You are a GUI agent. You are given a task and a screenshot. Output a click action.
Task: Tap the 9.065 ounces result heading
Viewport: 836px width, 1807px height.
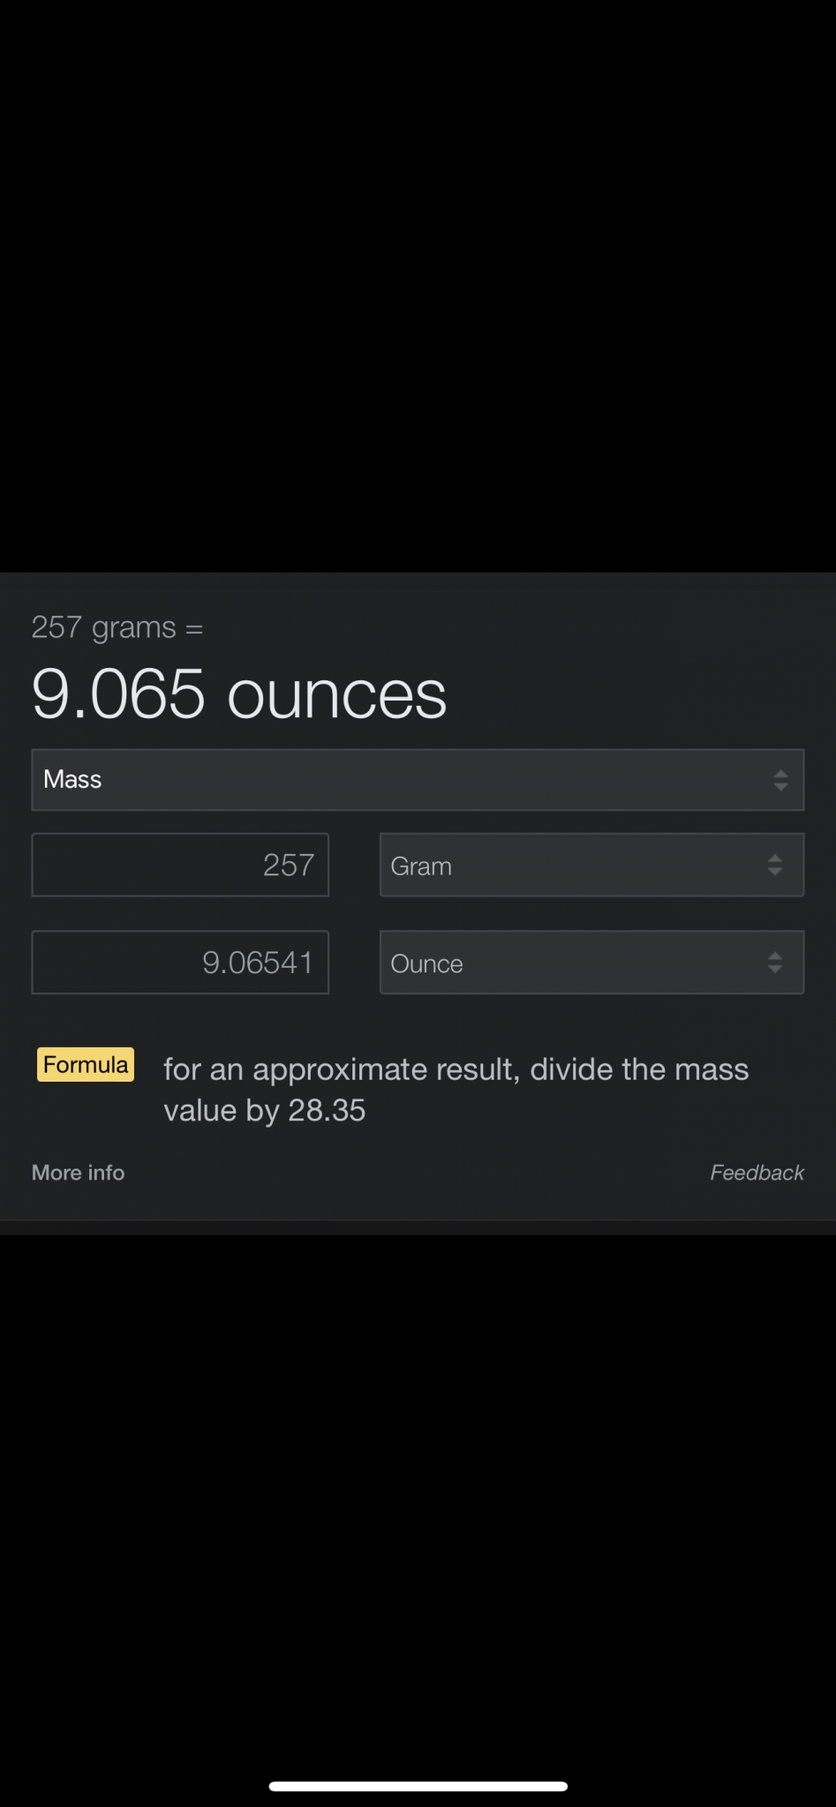[x=239, y=694]
